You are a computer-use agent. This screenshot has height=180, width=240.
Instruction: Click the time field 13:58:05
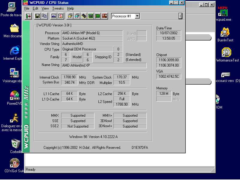(x=169, y=38)
